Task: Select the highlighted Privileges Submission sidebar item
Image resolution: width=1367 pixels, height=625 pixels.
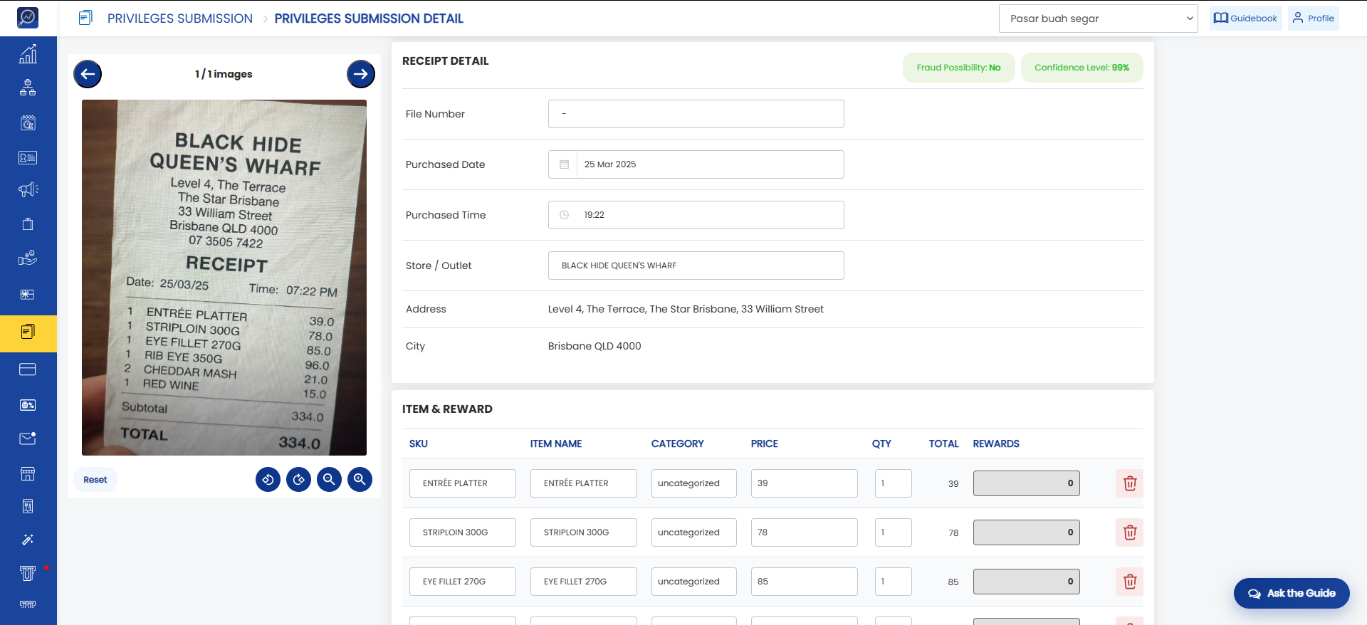Action: (x=28, y=333)
